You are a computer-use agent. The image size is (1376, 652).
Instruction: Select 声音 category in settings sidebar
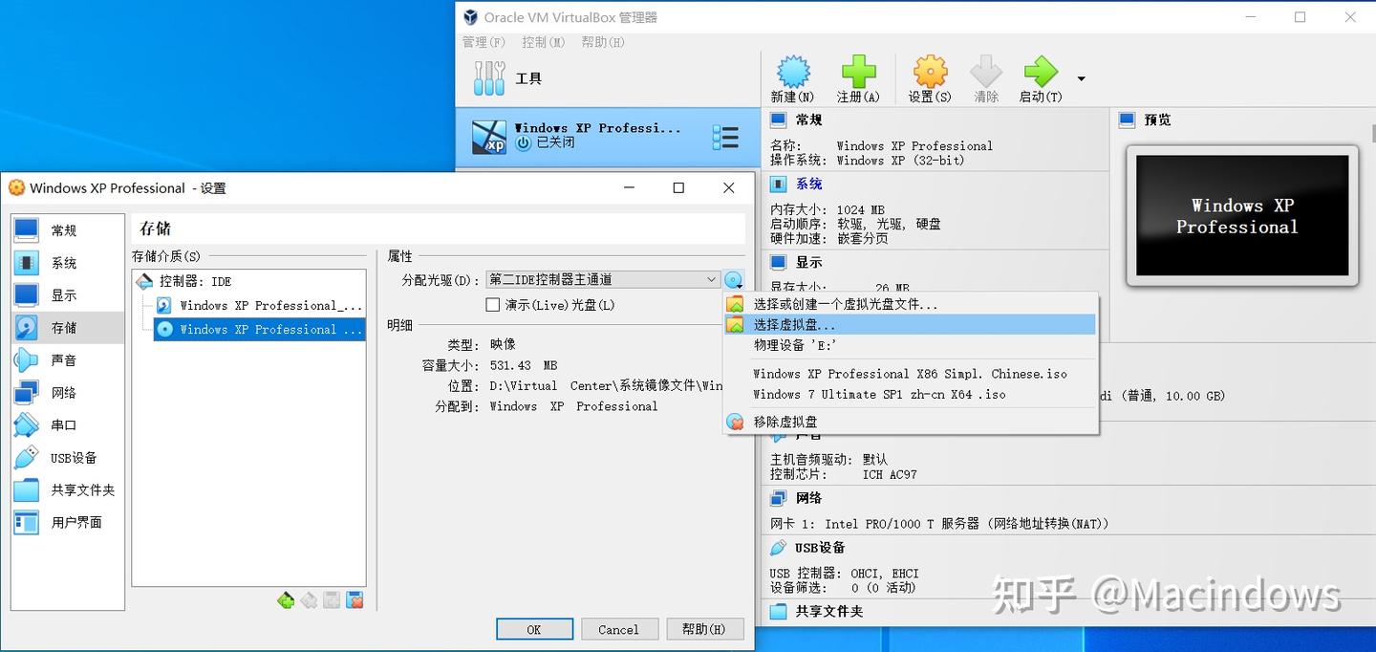[68, 360]
